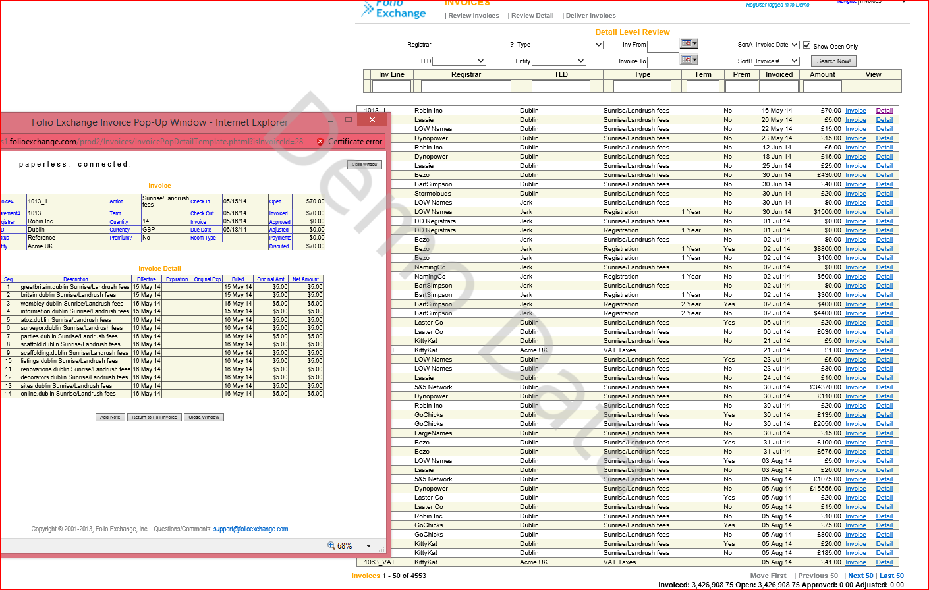Click the 'RegUser logged in to Demo' text
Viewport: 929px width, 590px height.
777,5
